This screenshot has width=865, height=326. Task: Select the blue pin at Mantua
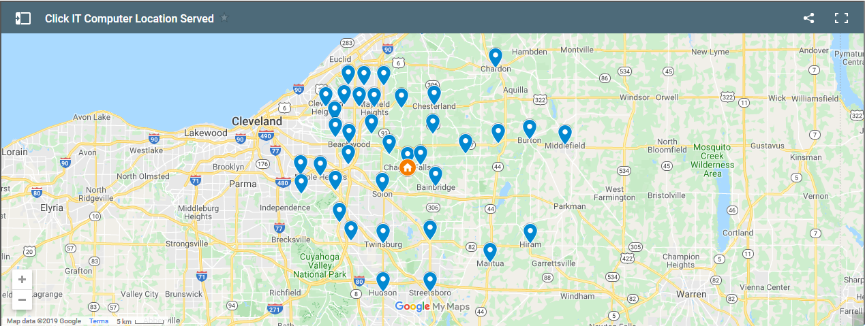pos(490,252)
